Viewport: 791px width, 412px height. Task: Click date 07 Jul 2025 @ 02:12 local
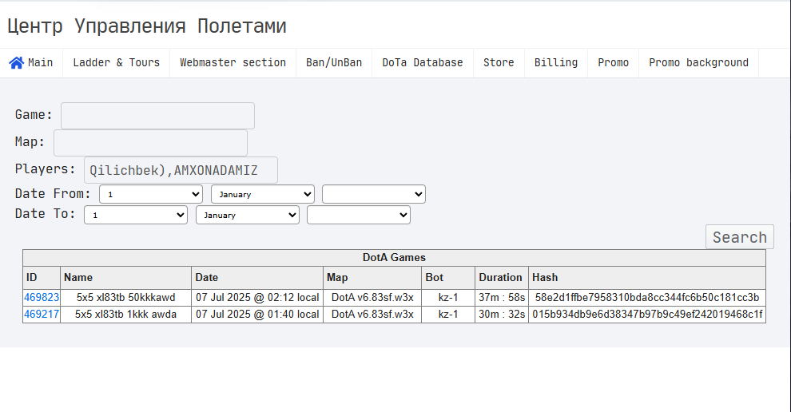pos(257,298)
